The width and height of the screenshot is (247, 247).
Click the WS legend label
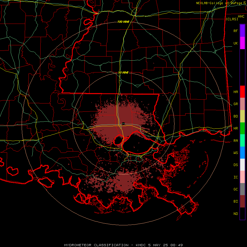[235, 153]
